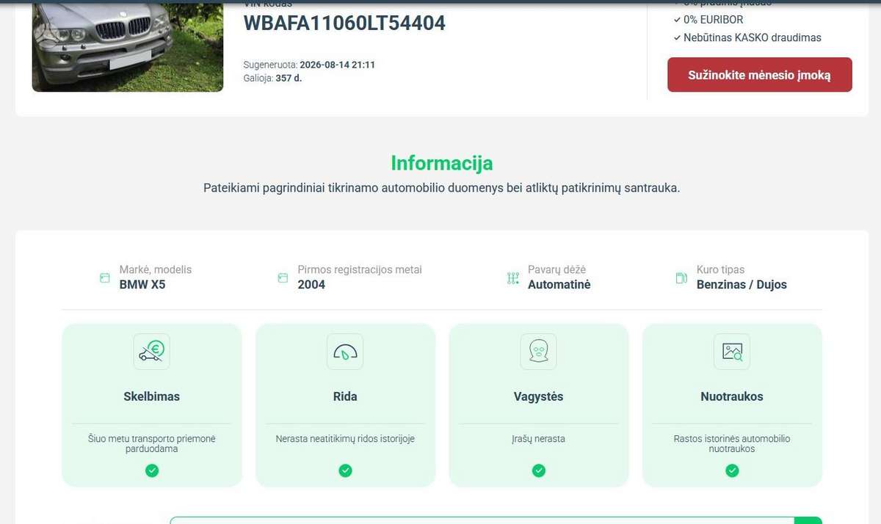Click the green checkmark under Nuotraukos
Image resolution: width=881 pixels, height=524 pixels.
732,470
